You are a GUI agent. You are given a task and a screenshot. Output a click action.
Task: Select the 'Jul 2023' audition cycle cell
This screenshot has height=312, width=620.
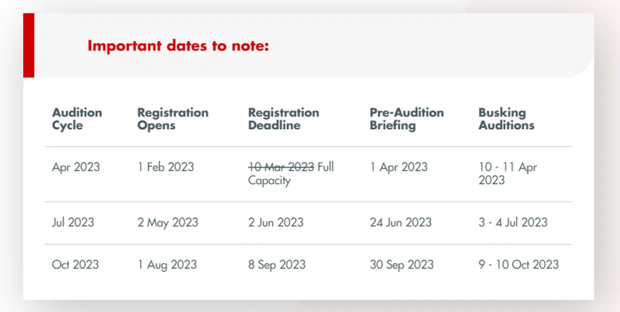pos(73,223)
